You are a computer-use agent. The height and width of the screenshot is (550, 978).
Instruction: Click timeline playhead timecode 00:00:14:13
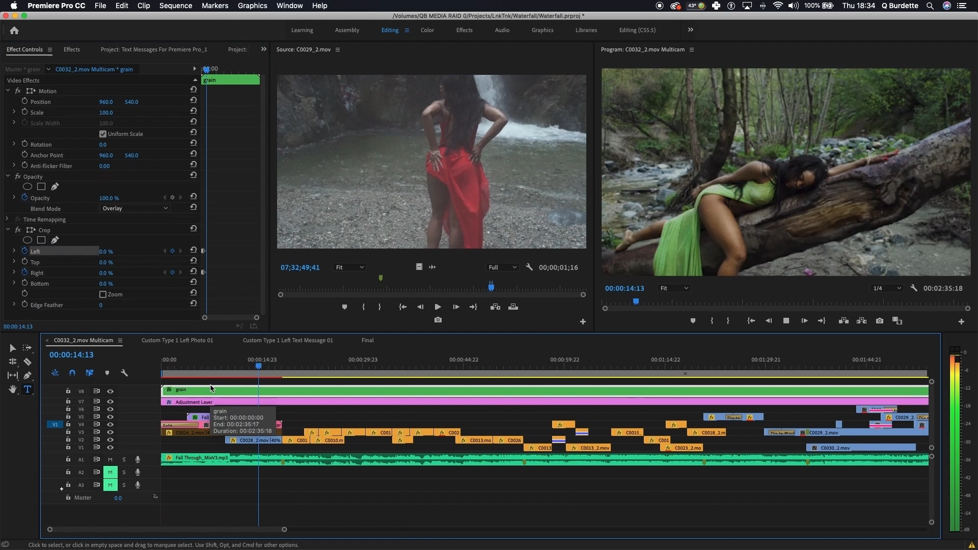tap(71, 355)
